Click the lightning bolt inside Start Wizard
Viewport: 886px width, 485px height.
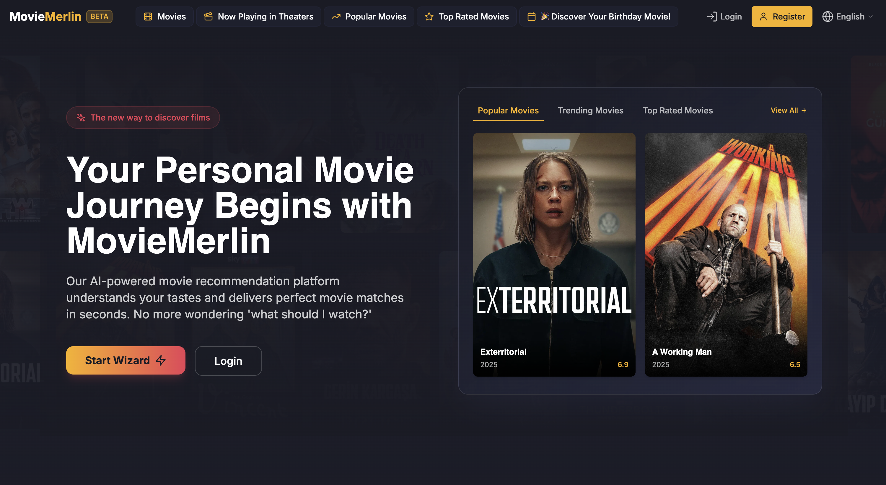click(160, 360)
